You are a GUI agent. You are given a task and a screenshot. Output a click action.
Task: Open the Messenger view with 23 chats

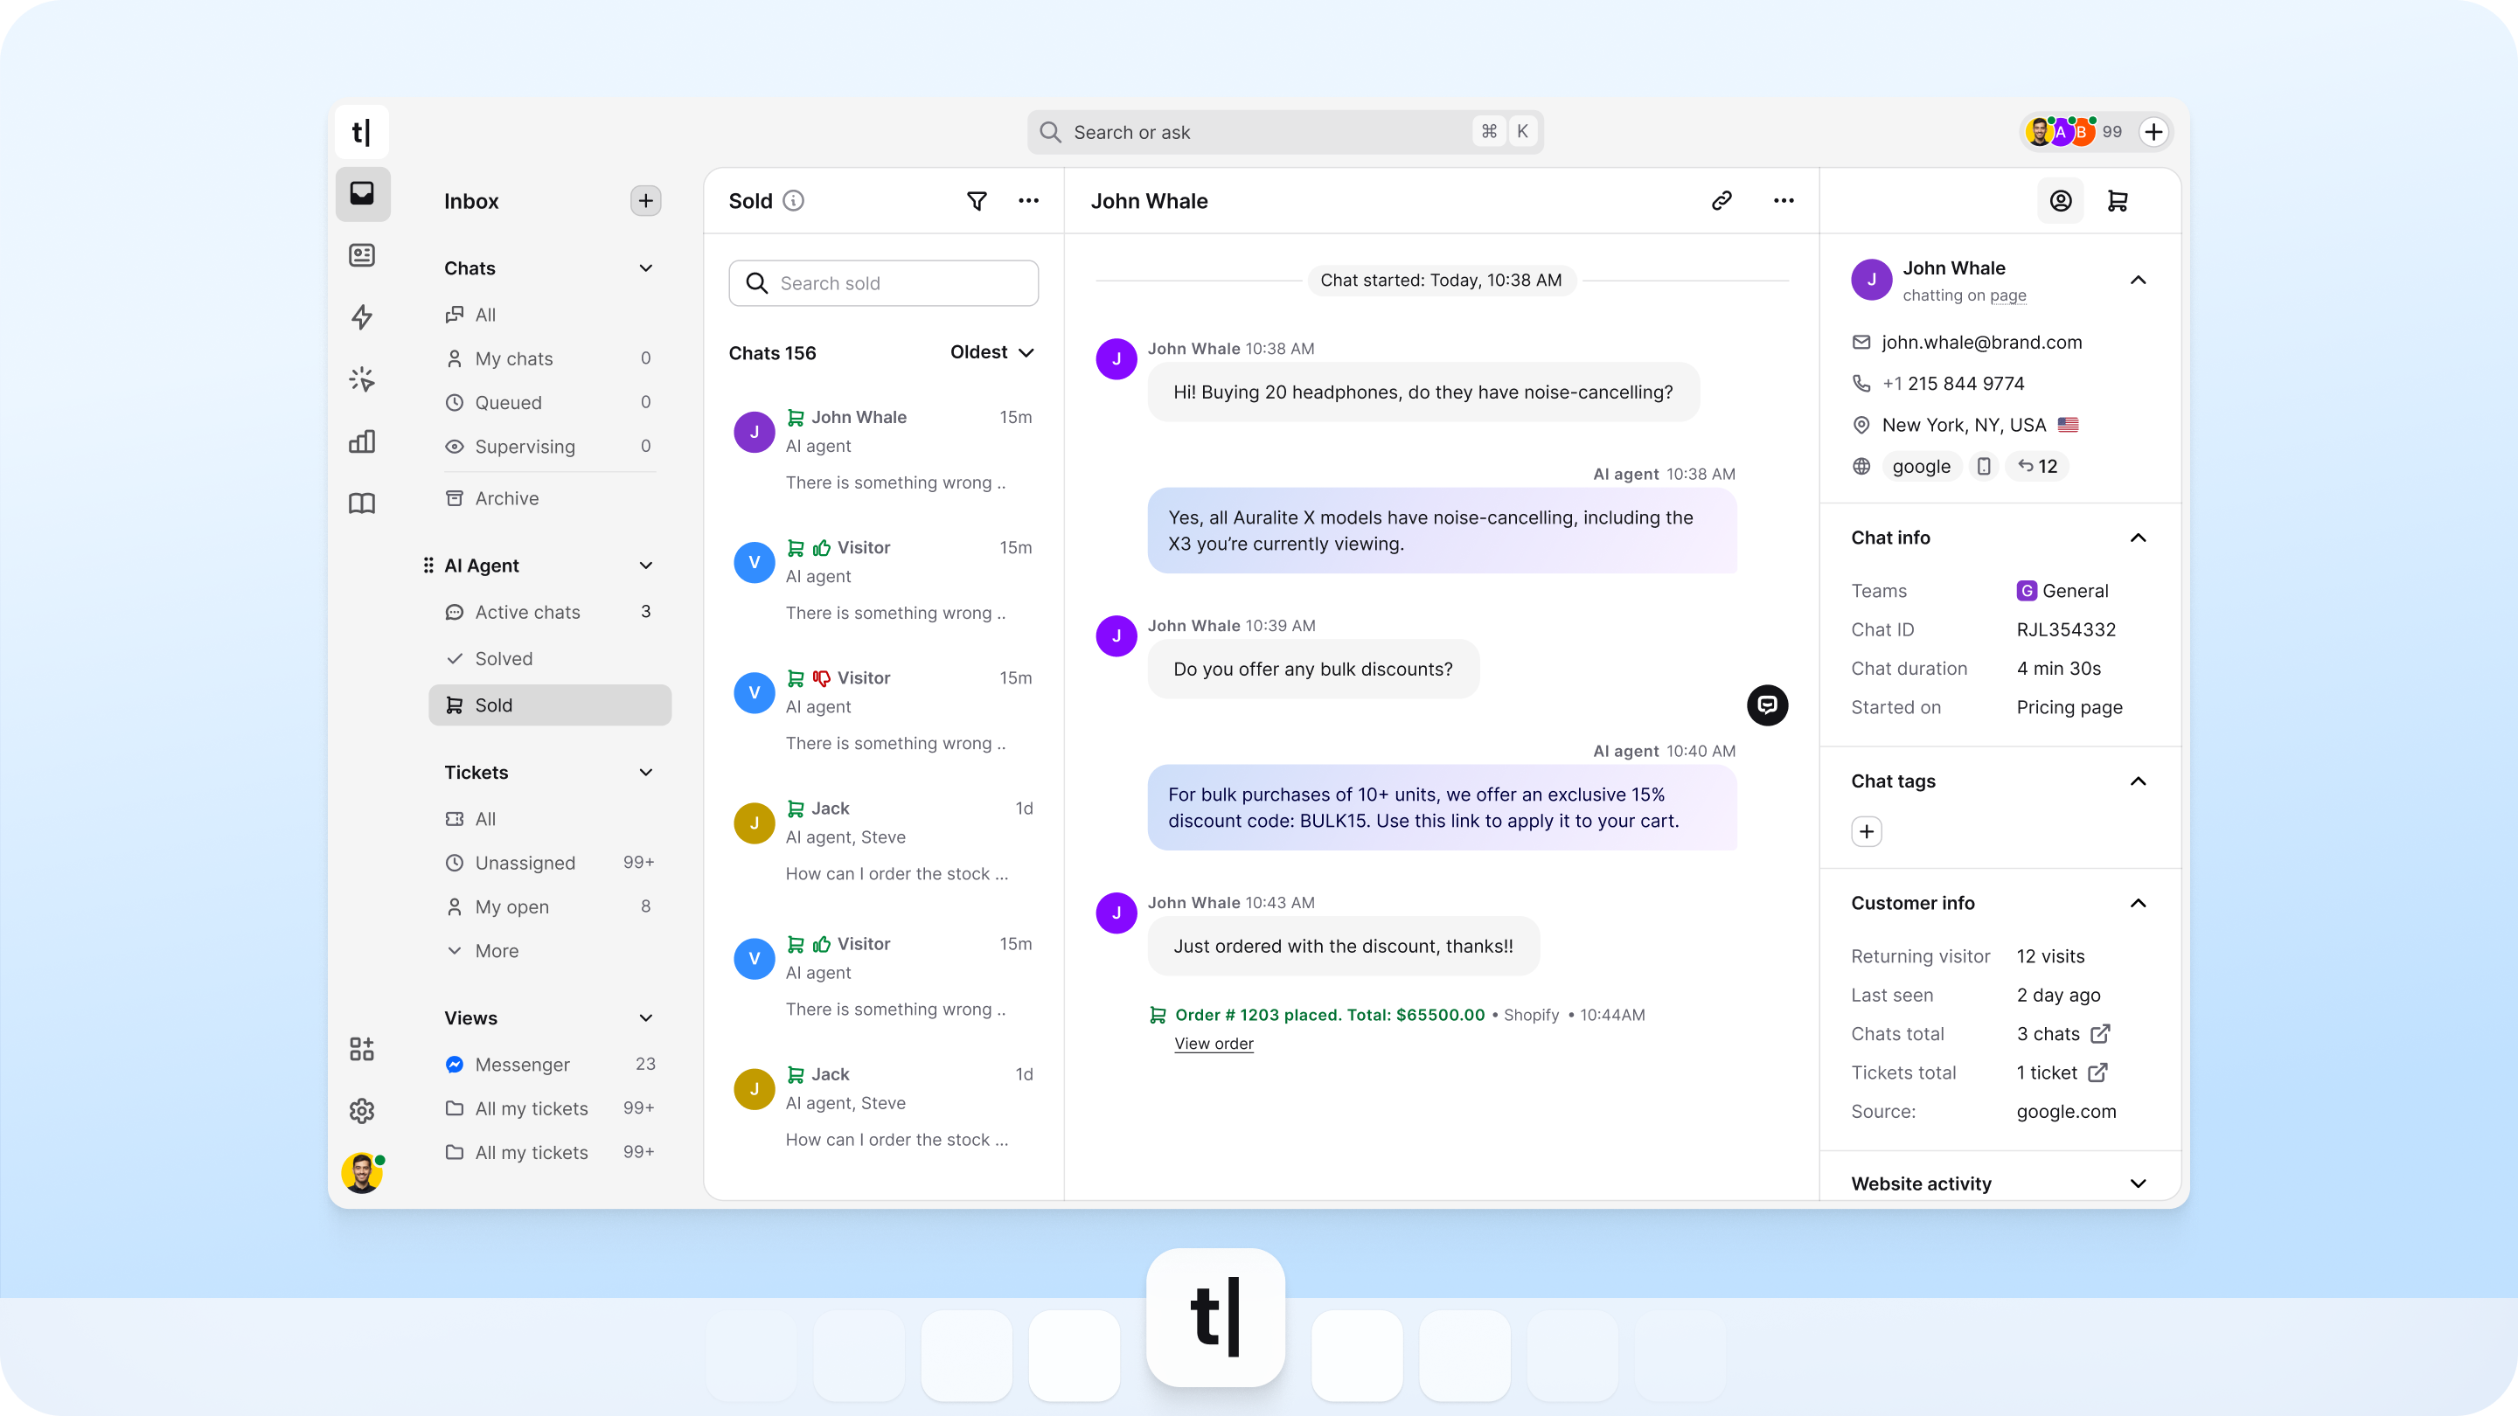(x=522, y=1065)
